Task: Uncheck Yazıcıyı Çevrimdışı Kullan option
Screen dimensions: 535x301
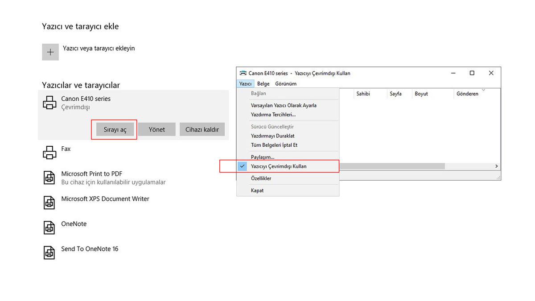Action: pos(279,166)
